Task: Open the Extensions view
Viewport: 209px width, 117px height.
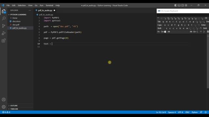Action: point(4,40)
